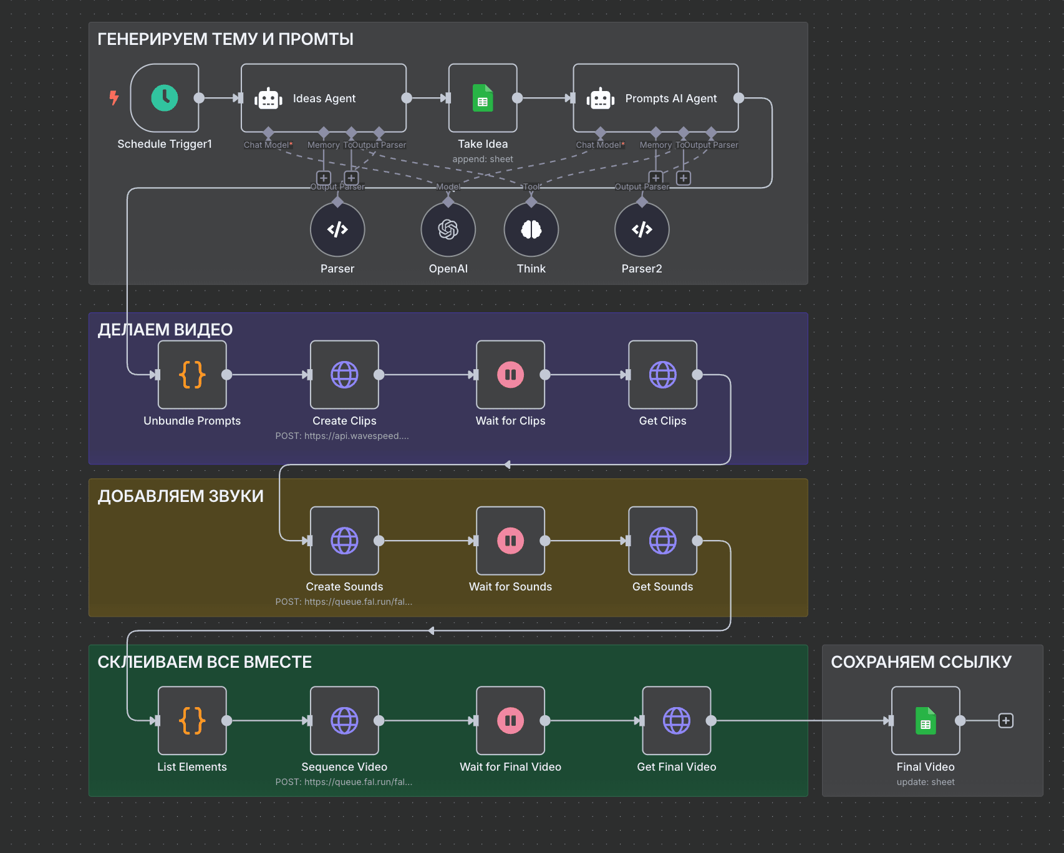Click the Parser code icon

(x=337, y=229)
